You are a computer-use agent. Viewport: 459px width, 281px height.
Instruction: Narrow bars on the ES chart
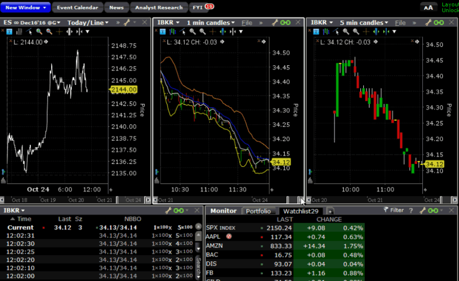pos(79,32)
